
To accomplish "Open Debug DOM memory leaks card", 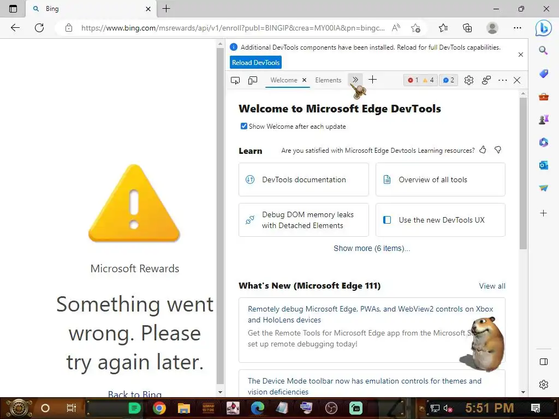I will [x=304, y=220].
